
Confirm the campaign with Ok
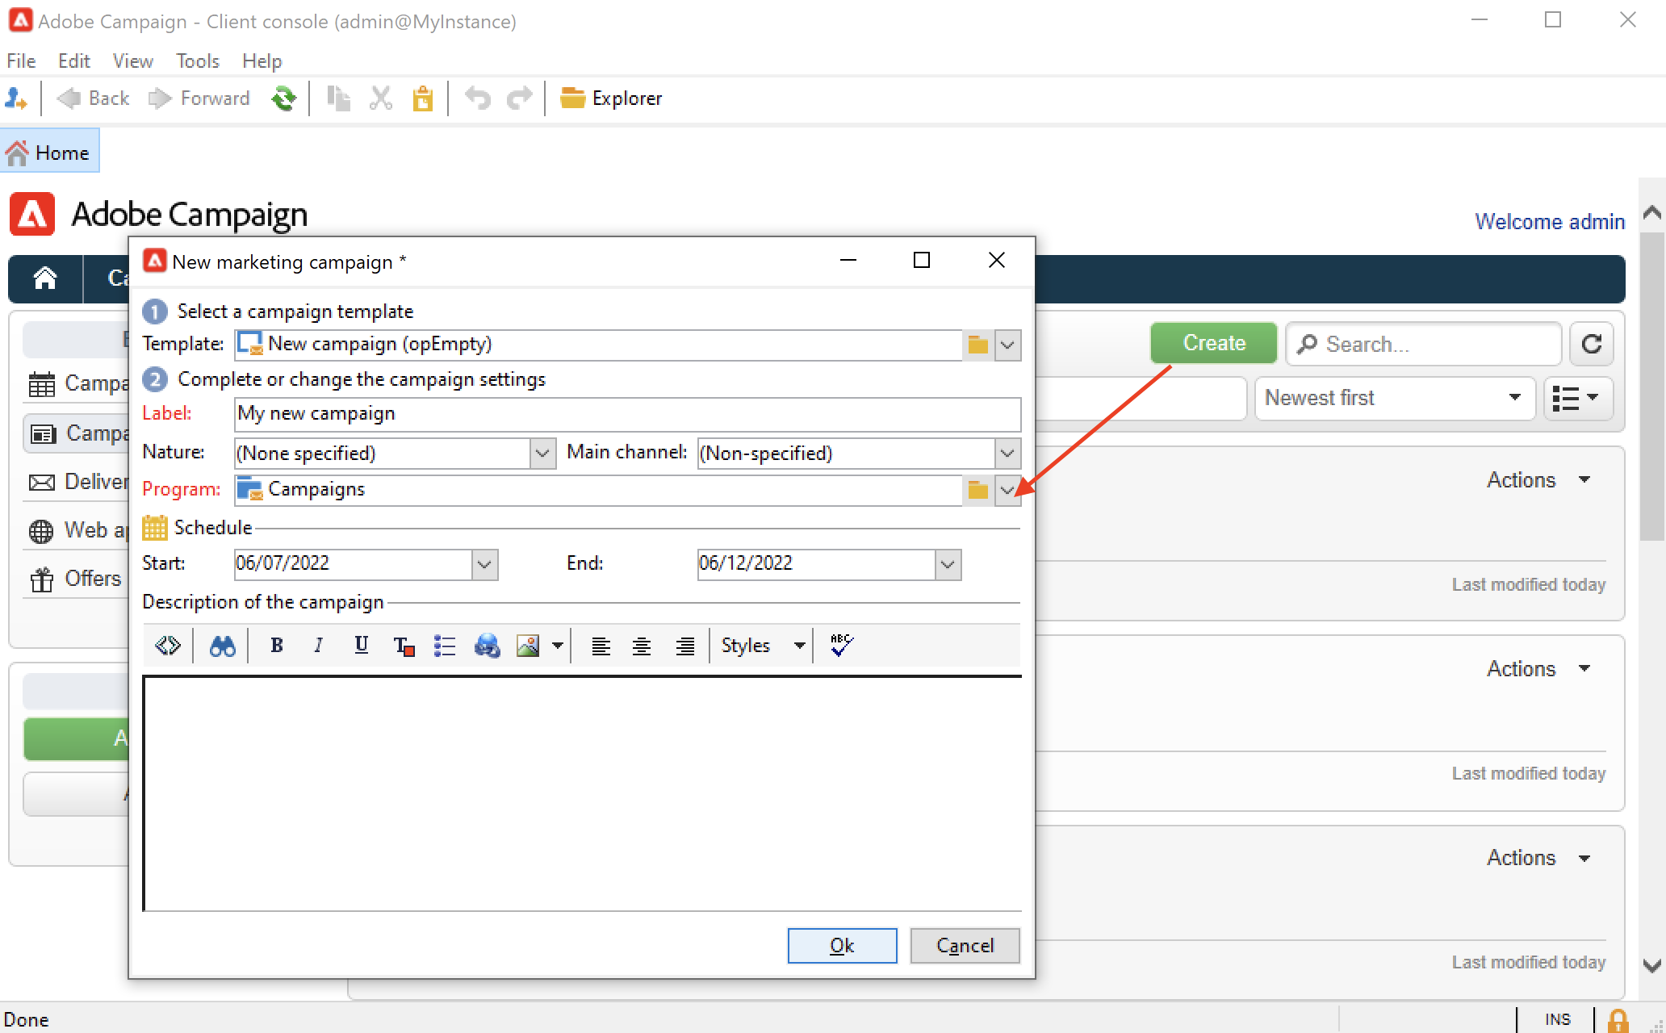(x=842, y=945)
